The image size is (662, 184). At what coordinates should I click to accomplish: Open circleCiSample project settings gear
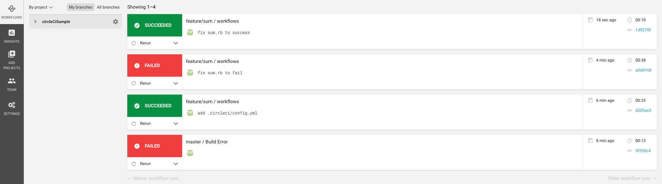click(116, 22)
